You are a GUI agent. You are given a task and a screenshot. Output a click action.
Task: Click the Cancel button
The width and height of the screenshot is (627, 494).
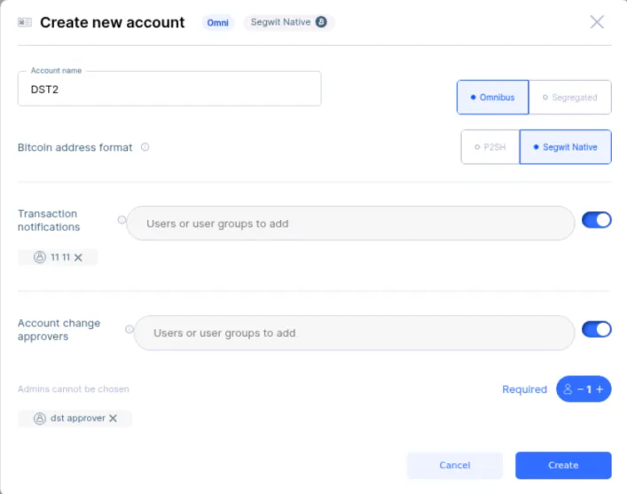point(455,466)
